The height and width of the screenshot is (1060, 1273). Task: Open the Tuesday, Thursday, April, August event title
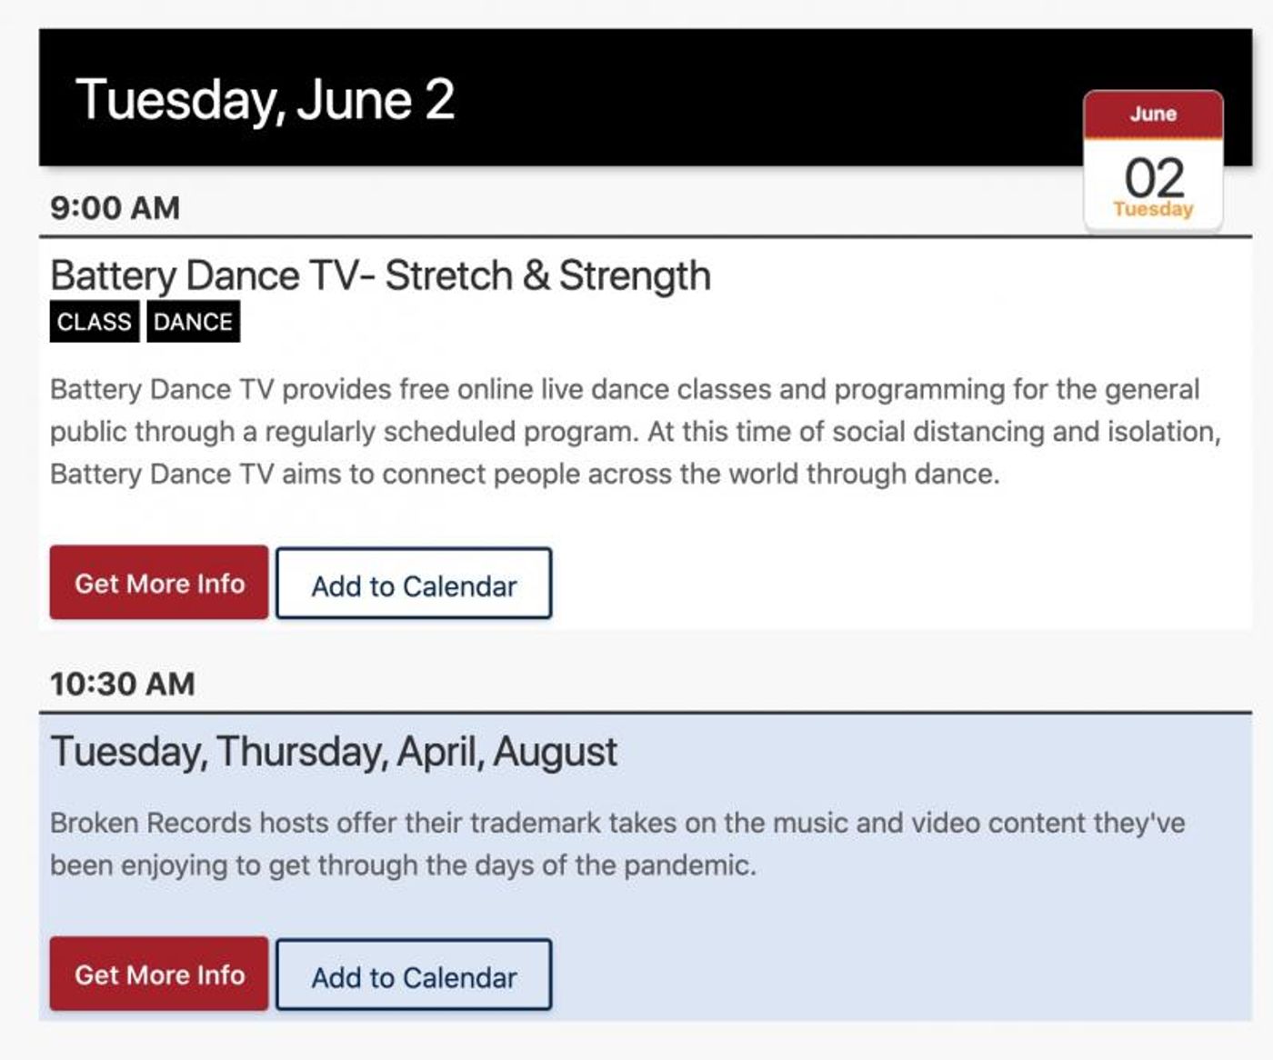pos(335,751)
